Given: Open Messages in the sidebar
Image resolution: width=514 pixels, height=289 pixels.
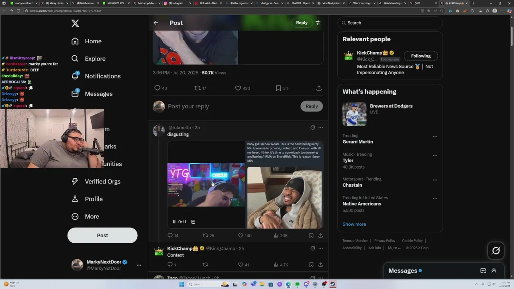Looking at the screenshot, I should coord(92,94).
